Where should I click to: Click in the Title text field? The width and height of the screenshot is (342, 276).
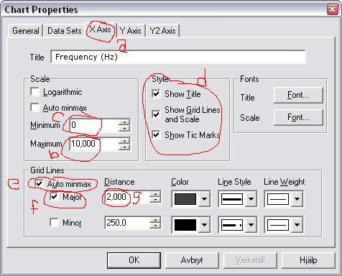178,57
